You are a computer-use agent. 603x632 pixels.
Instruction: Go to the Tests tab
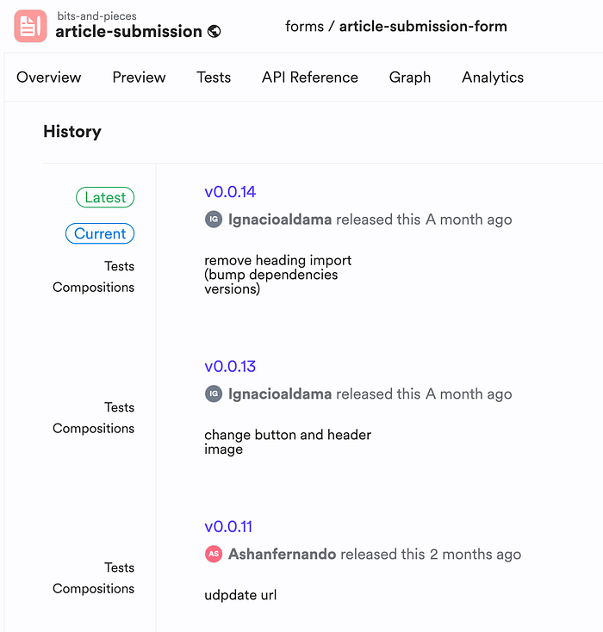[214, 77]
